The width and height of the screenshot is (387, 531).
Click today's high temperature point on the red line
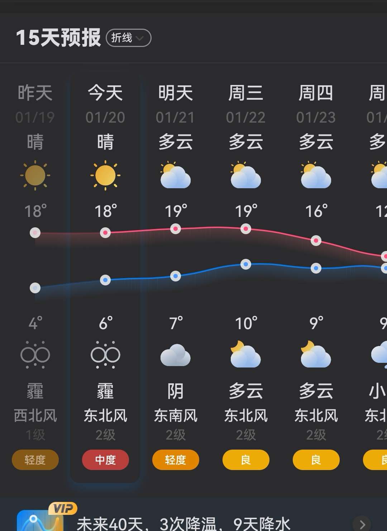pos(105,233)
